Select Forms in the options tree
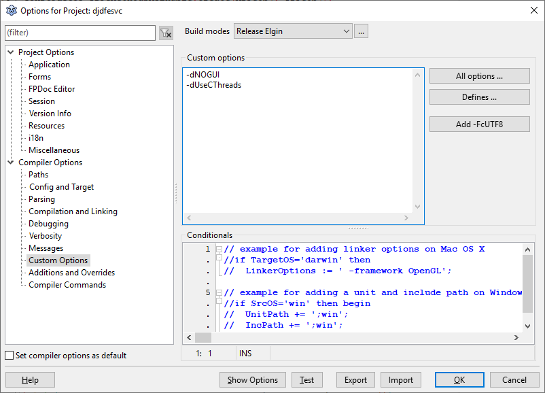The width and height of the screenshot is (545, 393). pyautogui.click(x=39, y=77)
